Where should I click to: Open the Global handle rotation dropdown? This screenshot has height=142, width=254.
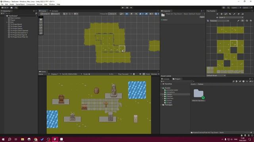(56, 14)
